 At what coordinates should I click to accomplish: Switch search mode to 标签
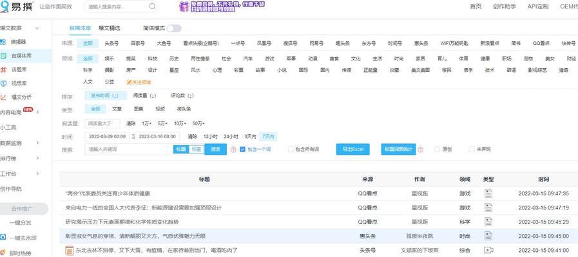point(197,149)
